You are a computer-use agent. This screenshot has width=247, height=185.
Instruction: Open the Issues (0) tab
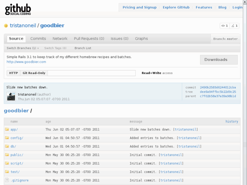pos(119,39)
